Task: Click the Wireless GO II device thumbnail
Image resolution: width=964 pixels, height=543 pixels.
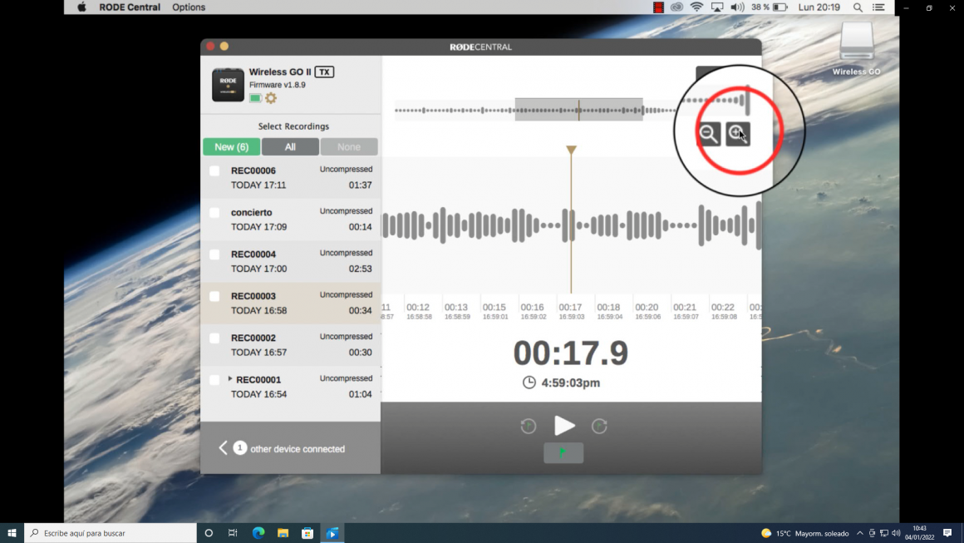Action: [x=228, y=85]
